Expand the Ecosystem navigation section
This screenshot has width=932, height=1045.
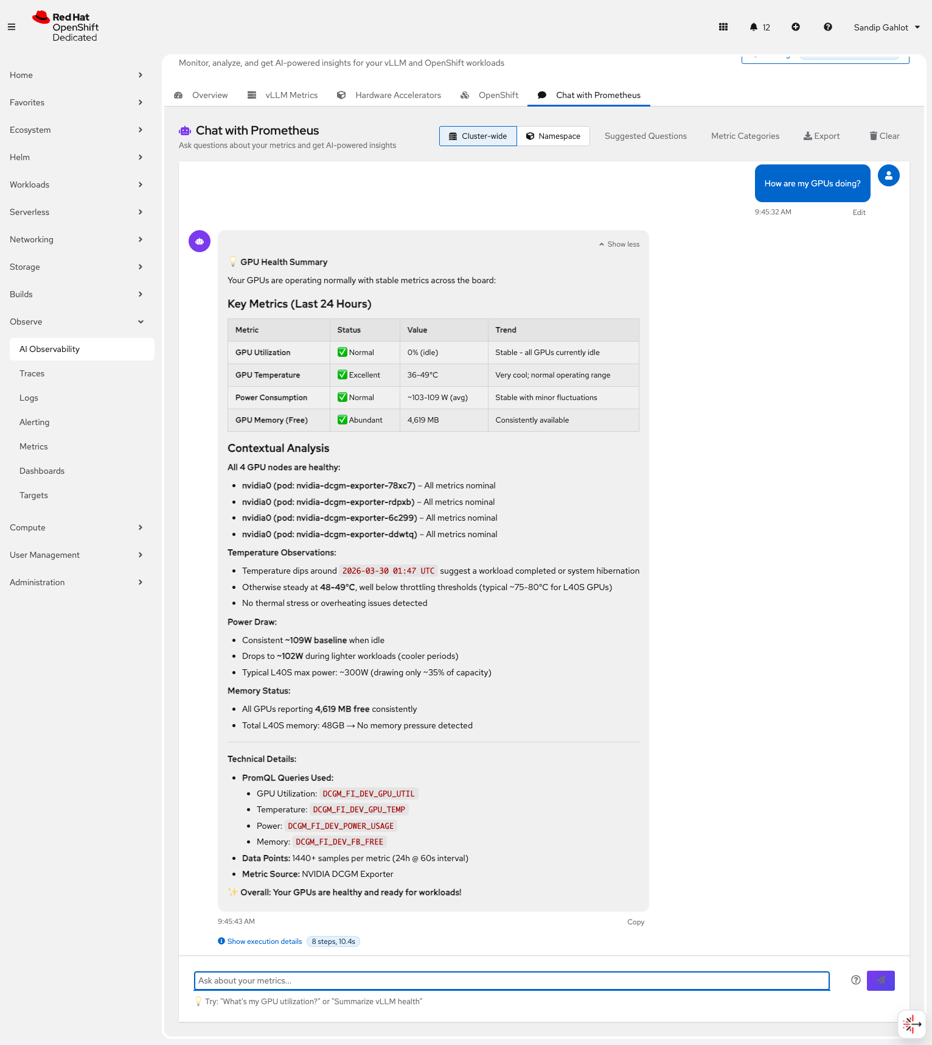pos(76,130)
